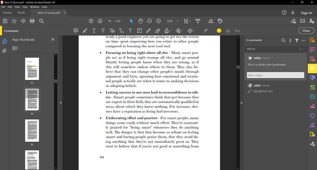Open the Attach file tool dropdown
Screen dimensions: 317x170
(179, 30)
